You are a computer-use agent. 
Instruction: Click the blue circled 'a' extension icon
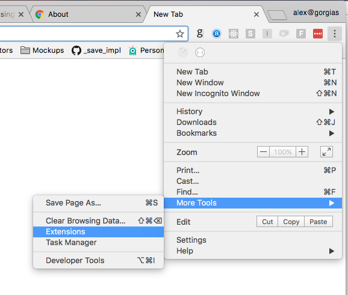click(216, 34)
